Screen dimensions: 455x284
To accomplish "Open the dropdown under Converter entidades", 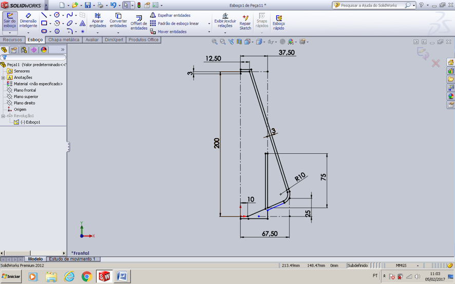I will coord(118,32).
